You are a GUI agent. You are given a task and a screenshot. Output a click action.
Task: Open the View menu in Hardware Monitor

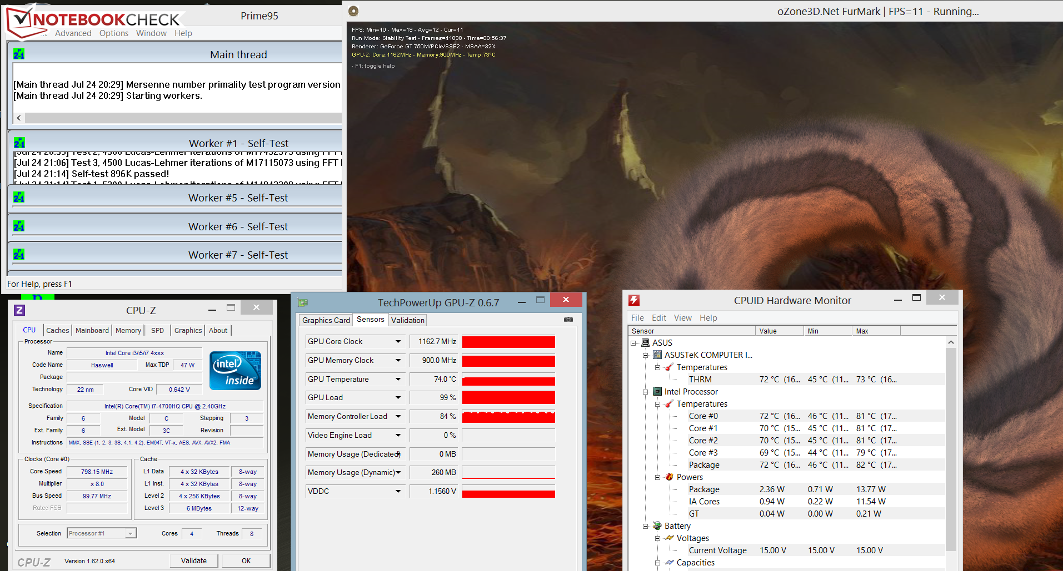point(683,318)
